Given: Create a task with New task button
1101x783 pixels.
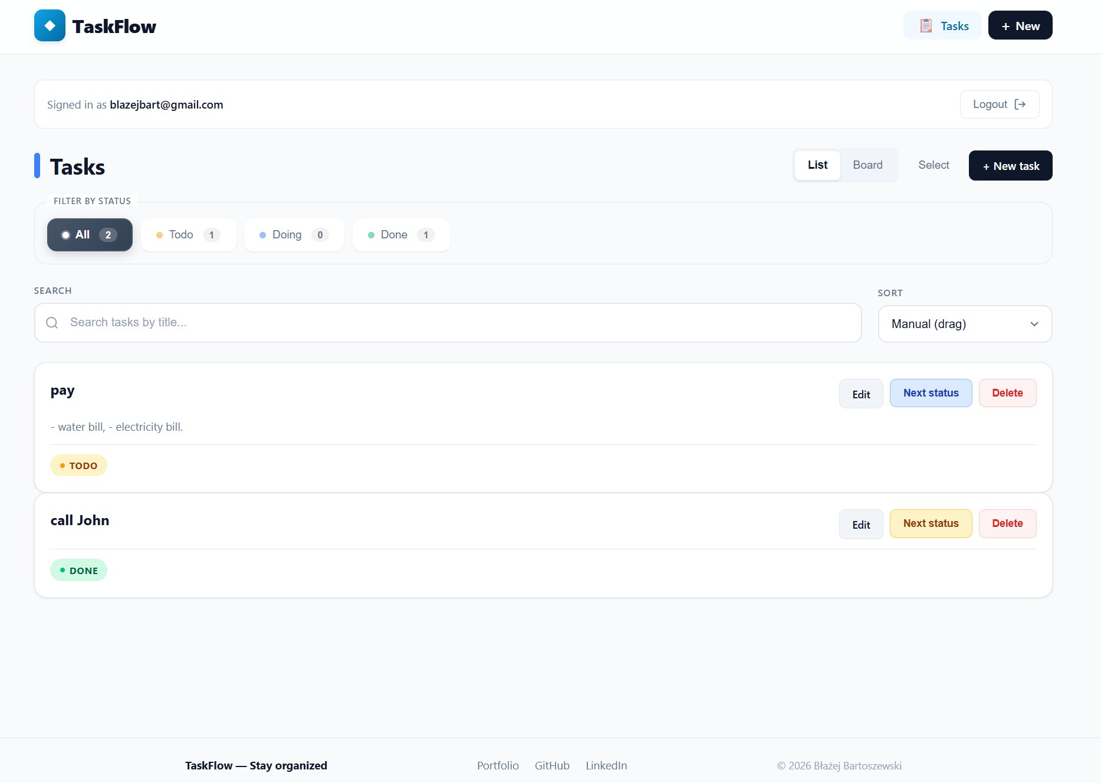Looking at the screenshot, I should 1010,166.
